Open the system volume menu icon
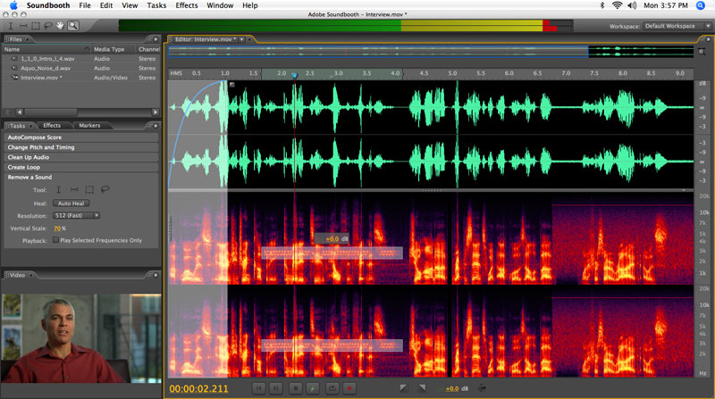Viewport: 715px width, 399px height. tap(632, 5)
